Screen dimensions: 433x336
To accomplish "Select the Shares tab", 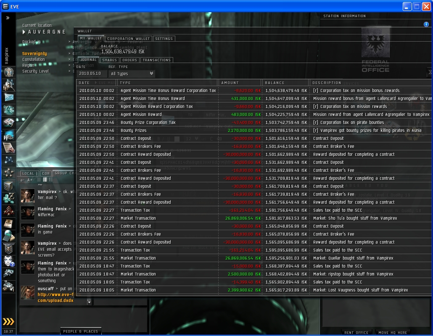I will pos(110,60).
